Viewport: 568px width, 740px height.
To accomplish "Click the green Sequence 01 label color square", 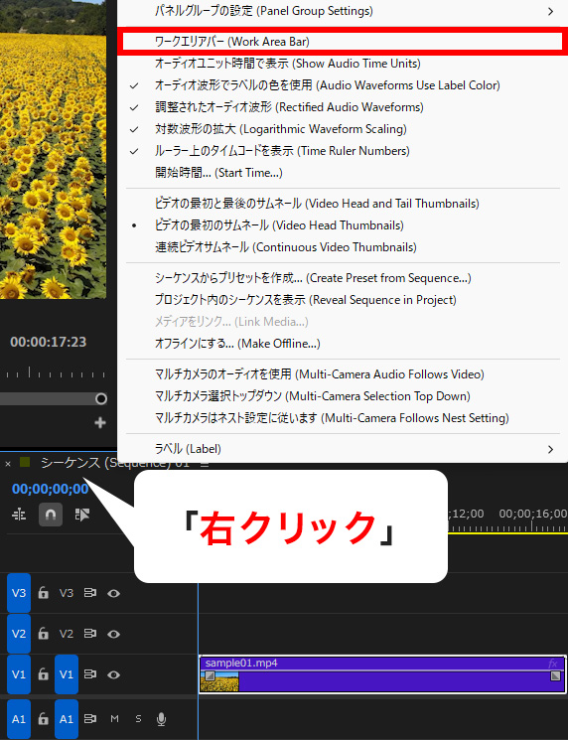I will point(25,463).
